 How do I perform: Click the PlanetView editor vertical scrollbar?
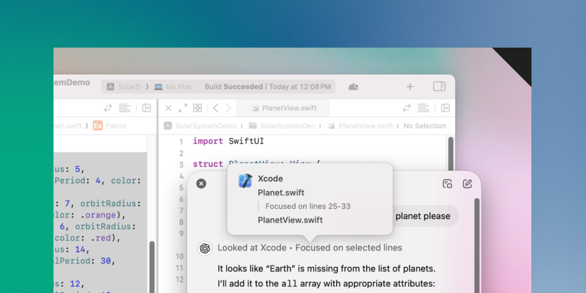pos(450,153)
